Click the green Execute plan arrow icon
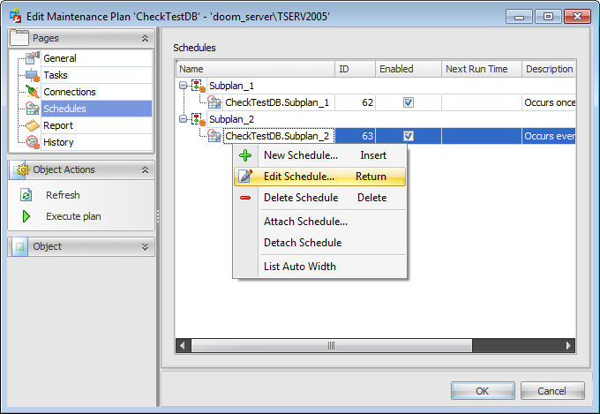Image resolution: width=600 pixels, height=414 pixels. 26,216
